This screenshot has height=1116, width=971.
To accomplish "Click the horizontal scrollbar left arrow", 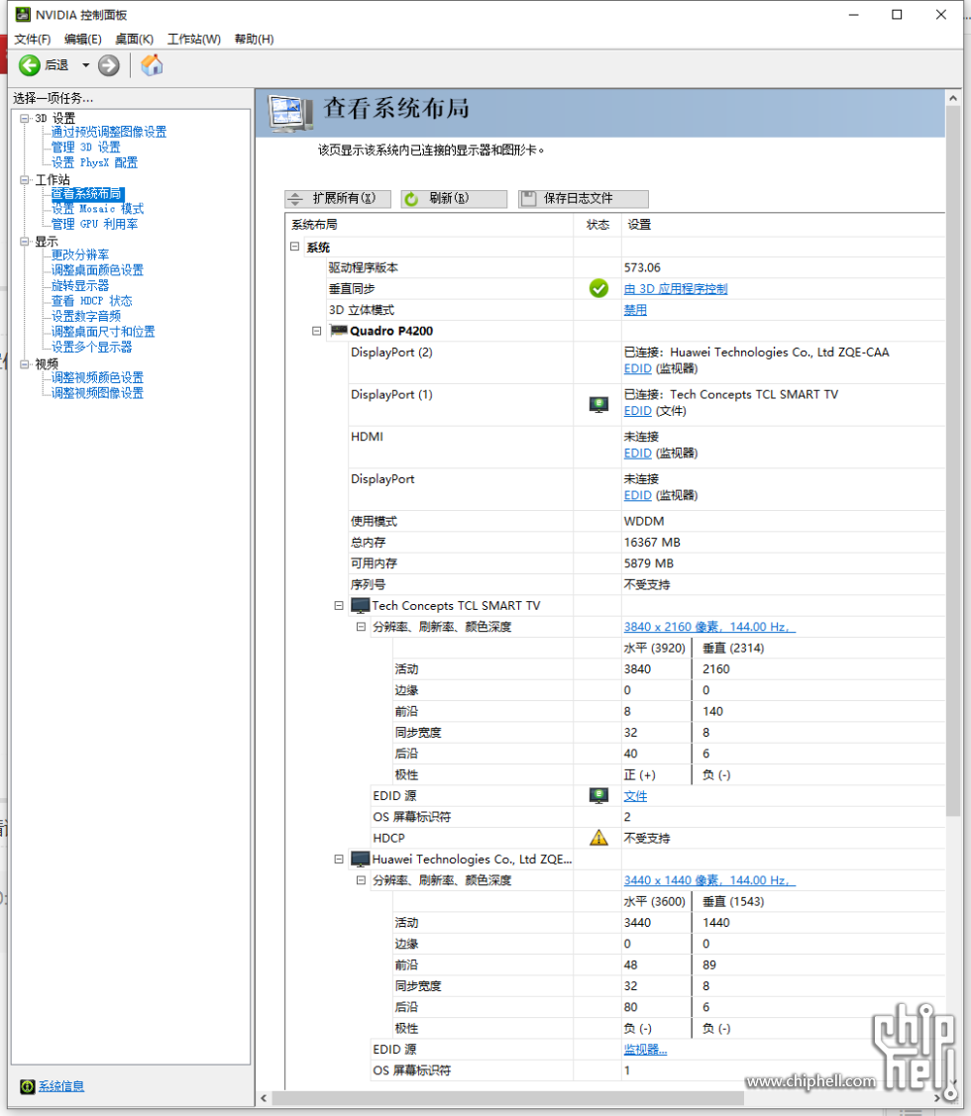I will tap(265, 1098).
